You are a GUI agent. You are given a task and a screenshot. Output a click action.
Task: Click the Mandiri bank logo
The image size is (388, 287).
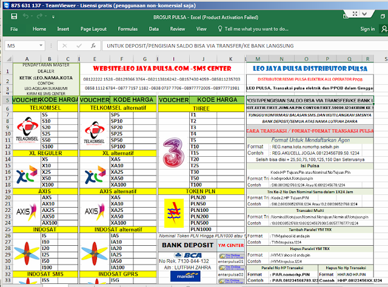pyautogui.click(x=186, y=276)
